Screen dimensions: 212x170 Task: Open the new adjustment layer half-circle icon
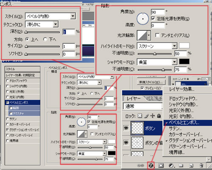(x=171, y=165)
